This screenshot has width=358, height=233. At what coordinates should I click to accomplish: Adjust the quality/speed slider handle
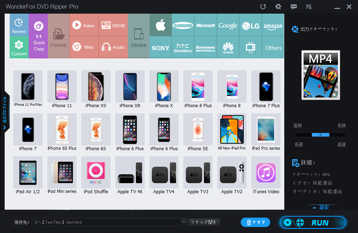point(320,135)
